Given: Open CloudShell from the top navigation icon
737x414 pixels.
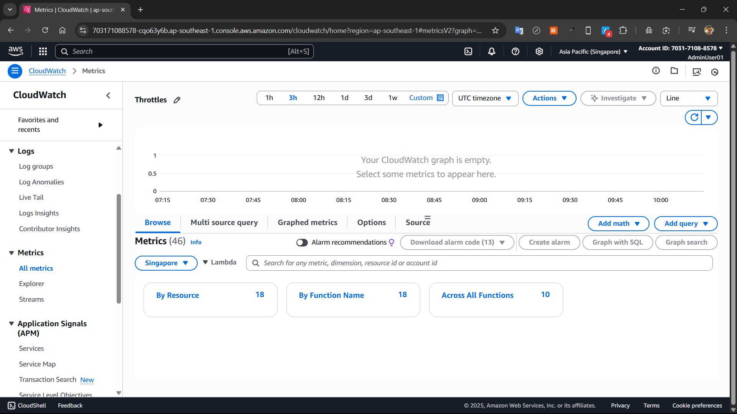Looking at the screenshot, I should click(x=468, y=51).
